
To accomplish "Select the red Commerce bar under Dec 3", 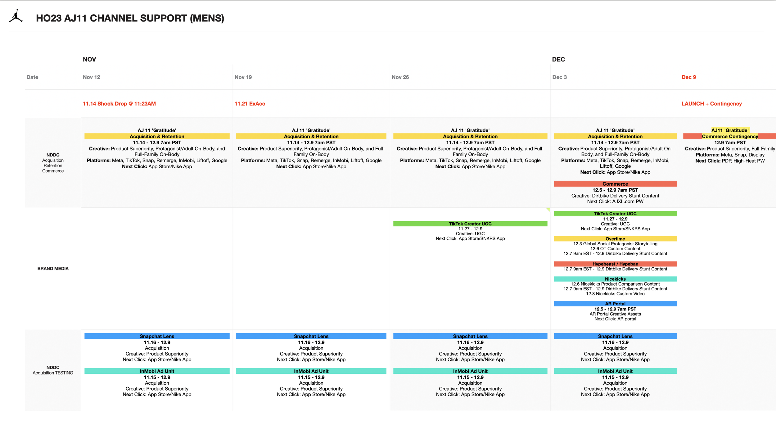I will point(615,184).
